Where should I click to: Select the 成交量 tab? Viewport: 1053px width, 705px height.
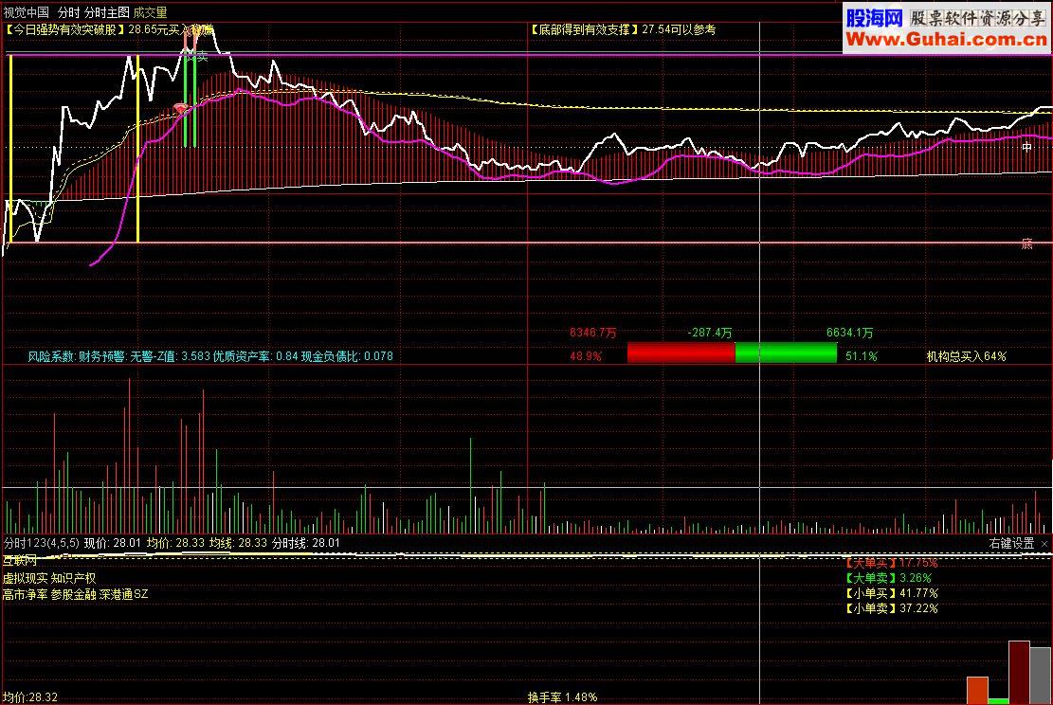151,12
